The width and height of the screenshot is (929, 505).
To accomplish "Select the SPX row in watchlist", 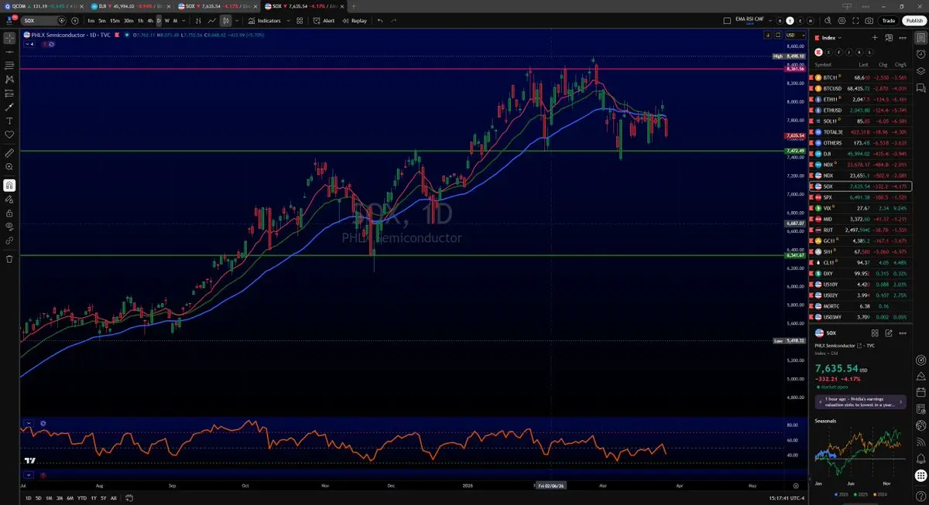I will (860, 197).
